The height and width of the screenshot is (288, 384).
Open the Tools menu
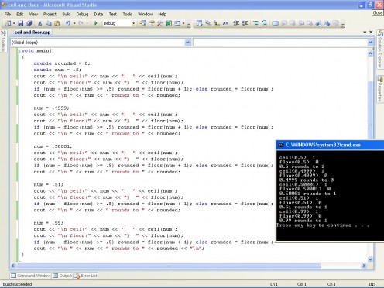coord(127,14)
